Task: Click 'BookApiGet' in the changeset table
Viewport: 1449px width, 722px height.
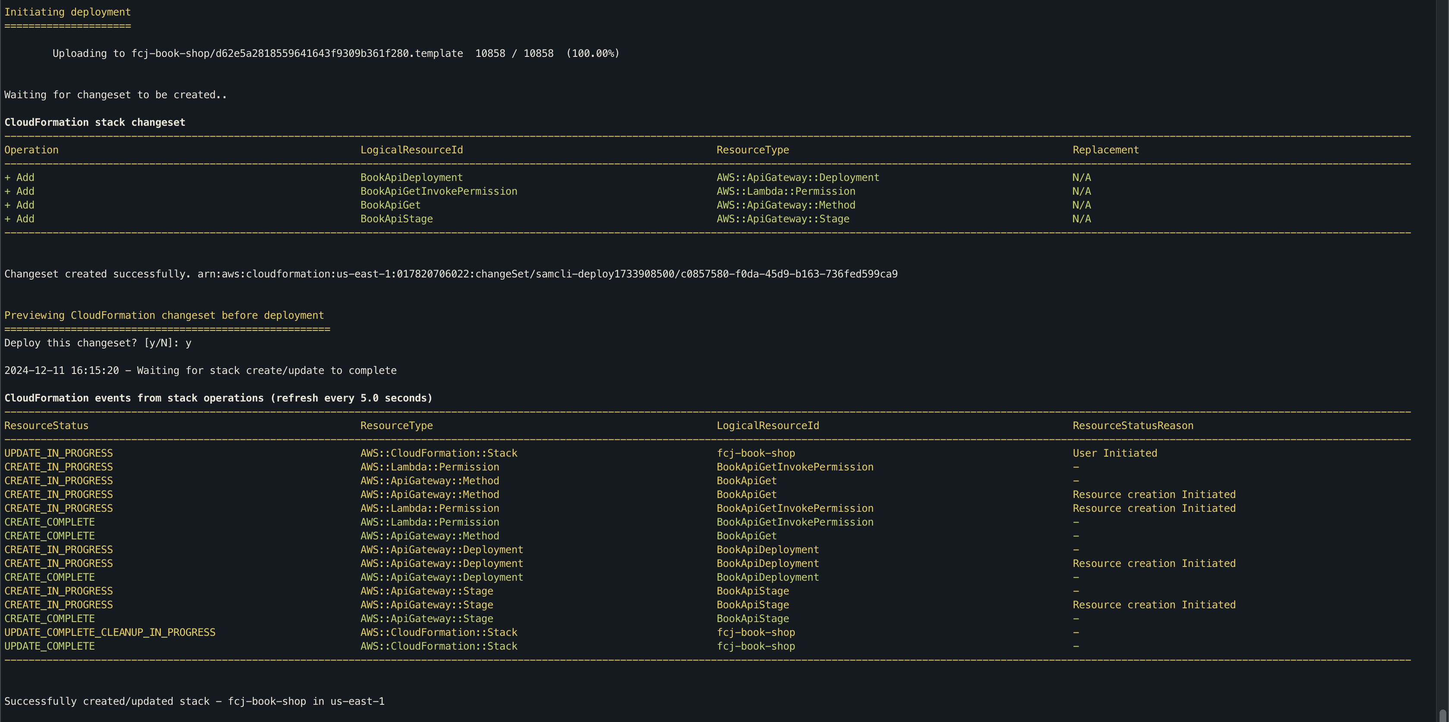Action: (x=390, y=205)
